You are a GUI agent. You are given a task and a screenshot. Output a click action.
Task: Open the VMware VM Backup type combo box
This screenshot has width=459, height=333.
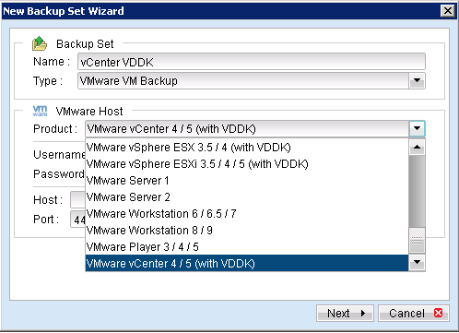(252, 81)
